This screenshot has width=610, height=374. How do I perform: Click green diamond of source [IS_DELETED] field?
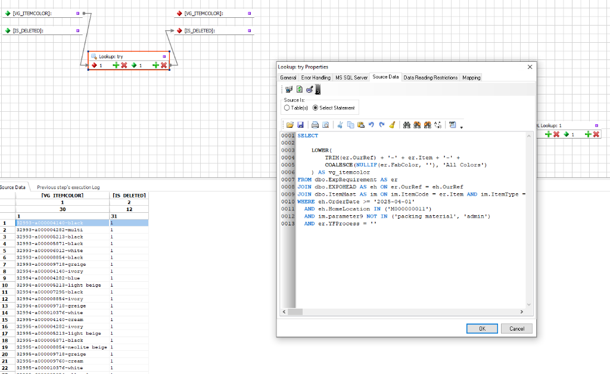7,30
